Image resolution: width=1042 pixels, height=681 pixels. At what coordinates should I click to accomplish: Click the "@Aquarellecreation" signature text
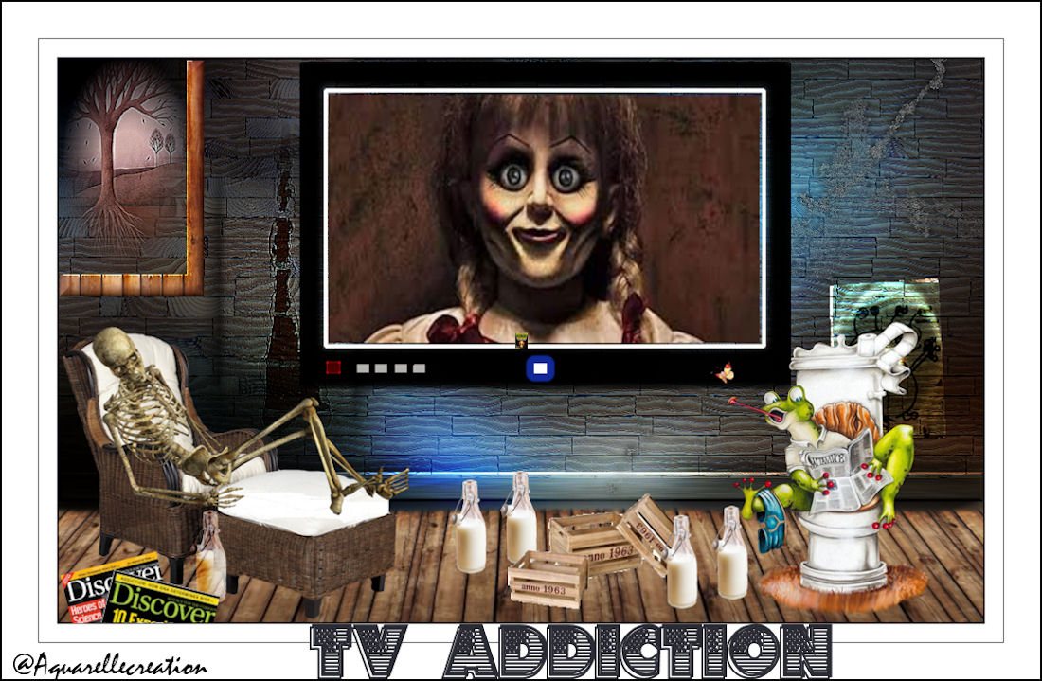110,664
